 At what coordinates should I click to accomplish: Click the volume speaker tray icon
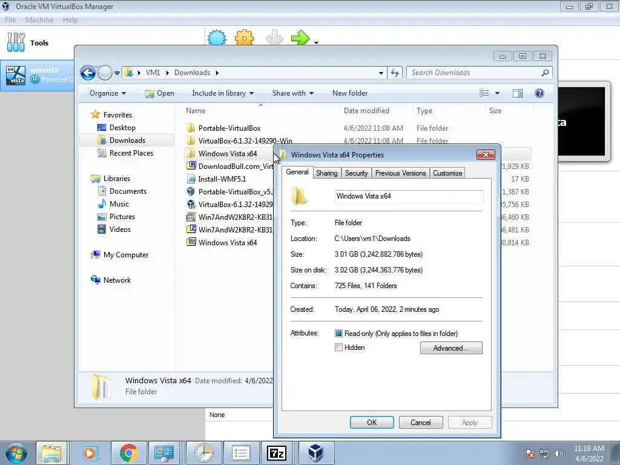tap(559, 453)
